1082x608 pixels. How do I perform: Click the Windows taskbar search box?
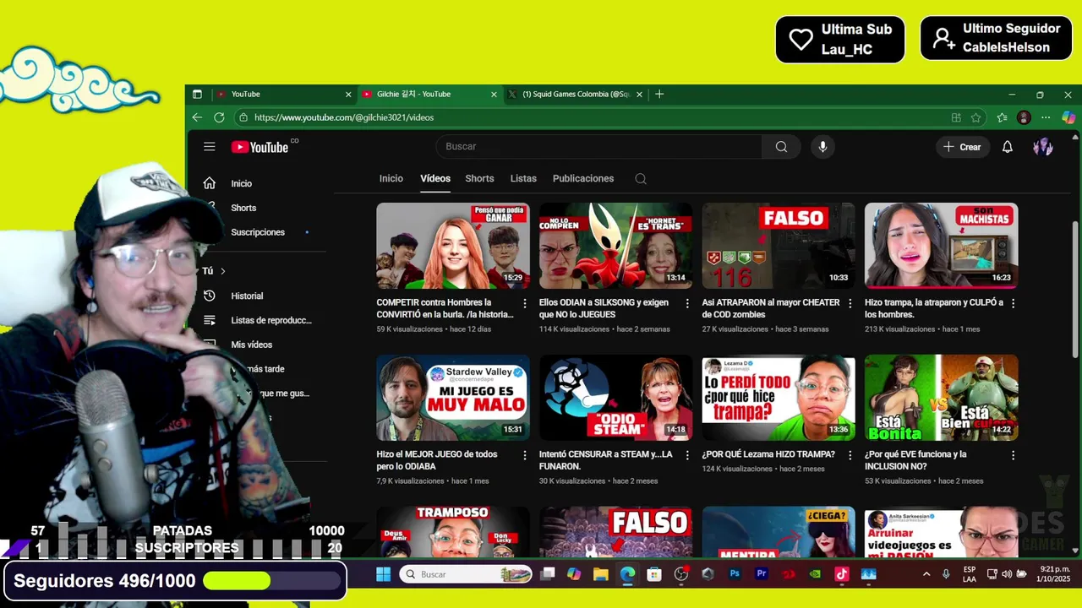pos(465,574)
